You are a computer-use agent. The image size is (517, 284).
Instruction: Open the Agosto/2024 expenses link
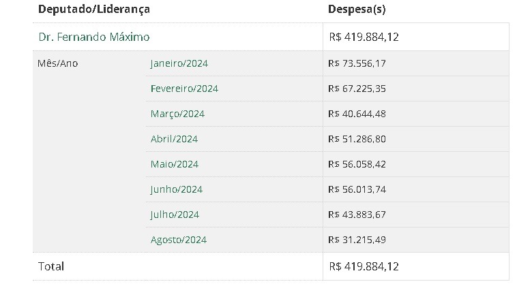click(179, 240)
